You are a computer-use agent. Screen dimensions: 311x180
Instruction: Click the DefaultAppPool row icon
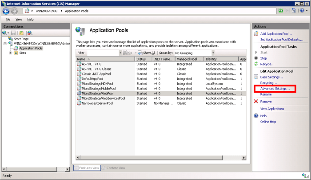coord(79,78)
